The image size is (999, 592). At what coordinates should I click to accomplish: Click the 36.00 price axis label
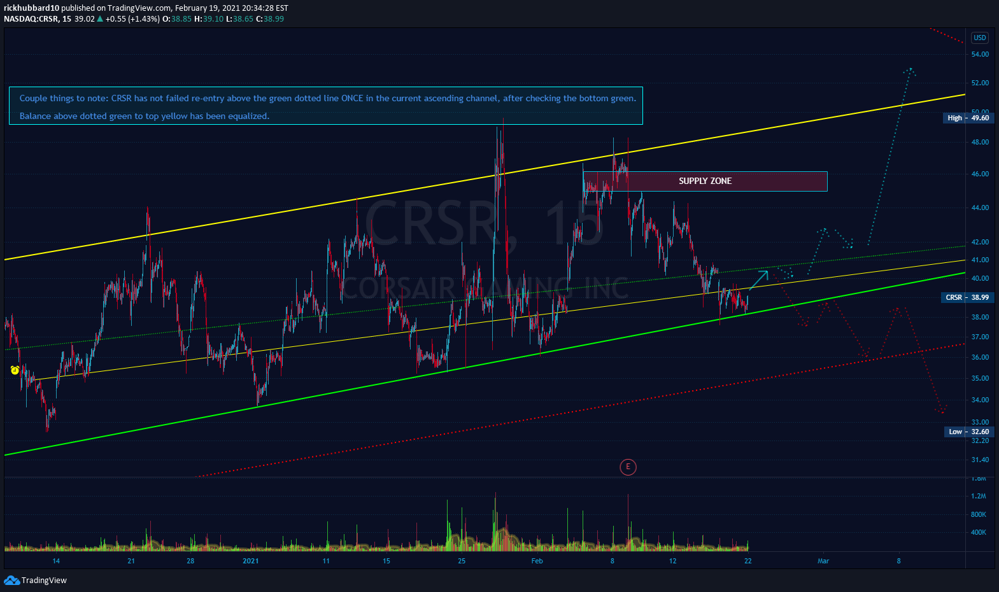tap(980, 357)
